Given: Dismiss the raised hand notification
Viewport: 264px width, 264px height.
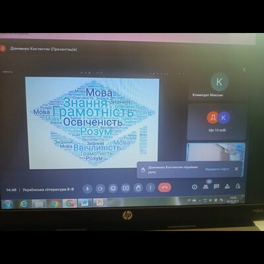Looking at the screenshot, I should point(236,169).
